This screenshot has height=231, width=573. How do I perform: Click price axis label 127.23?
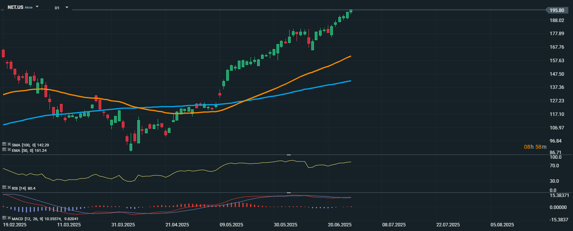click(557, 101)
